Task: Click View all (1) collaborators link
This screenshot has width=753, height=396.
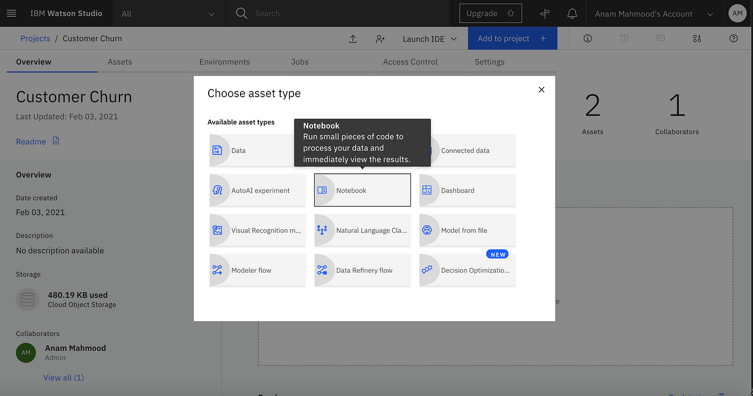Action: pos(63,378)
